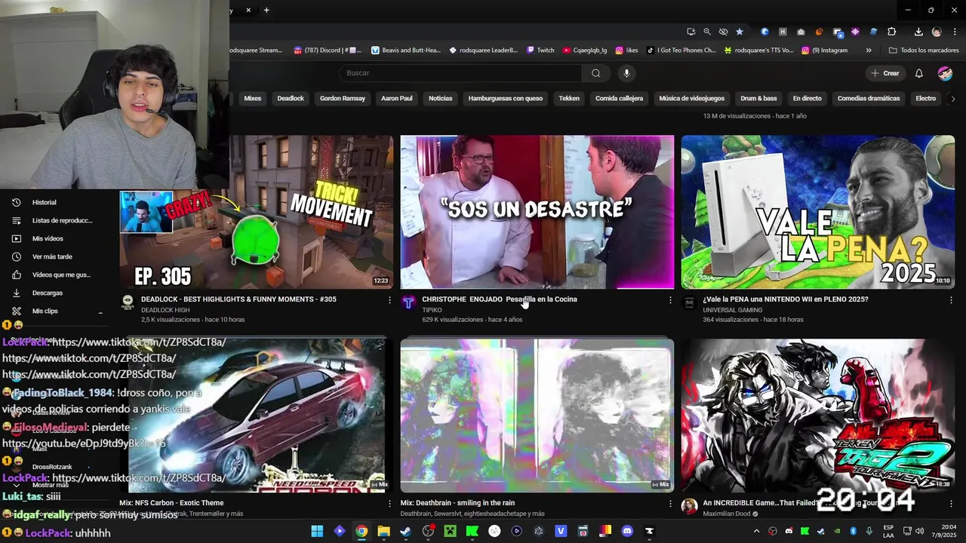Activate voice search microphone icon

(626, 73)
